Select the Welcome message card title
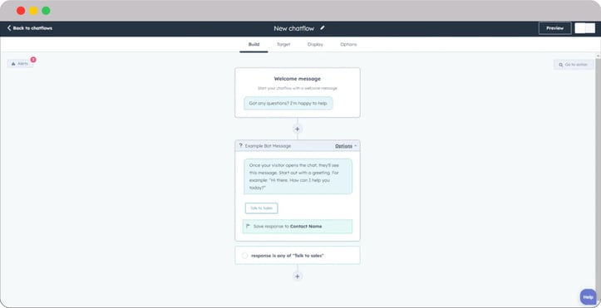Screen dimensions: 601x308 297,79
